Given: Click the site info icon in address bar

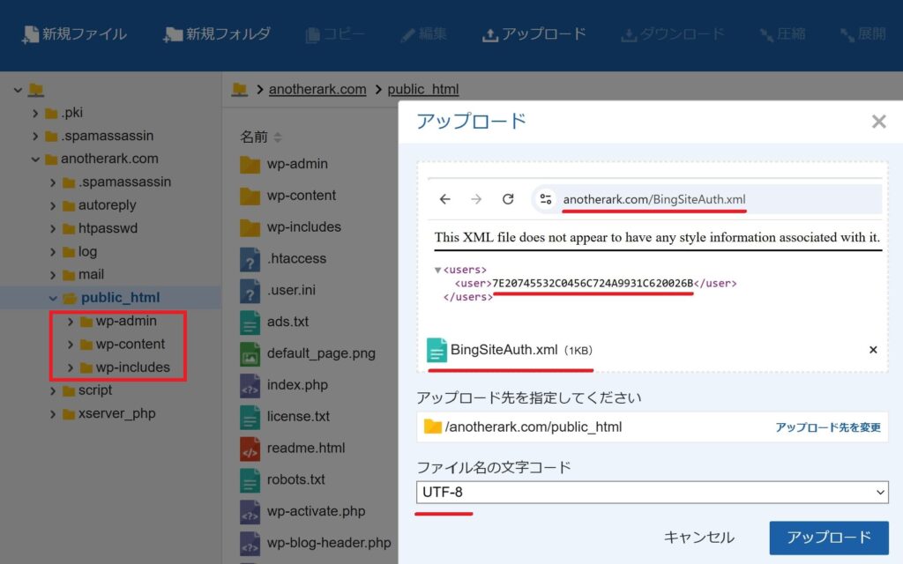Looking at the screenshot, I should (x=545, y=199).
